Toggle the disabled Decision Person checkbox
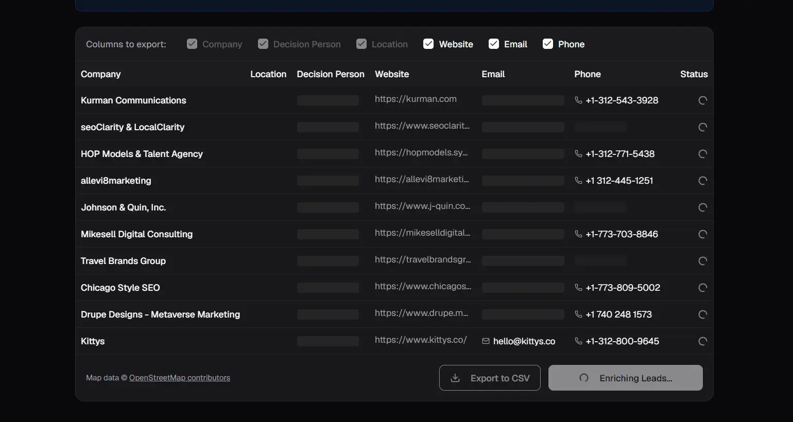 click(263, 44)
